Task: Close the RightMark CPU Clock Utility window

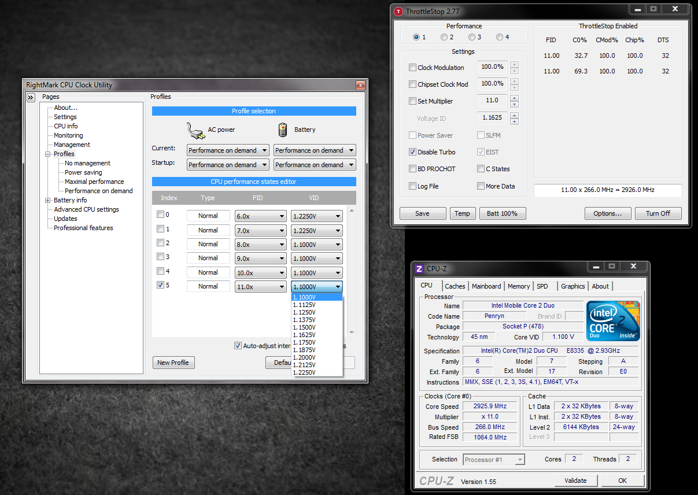Action: (x=360, y=85)
